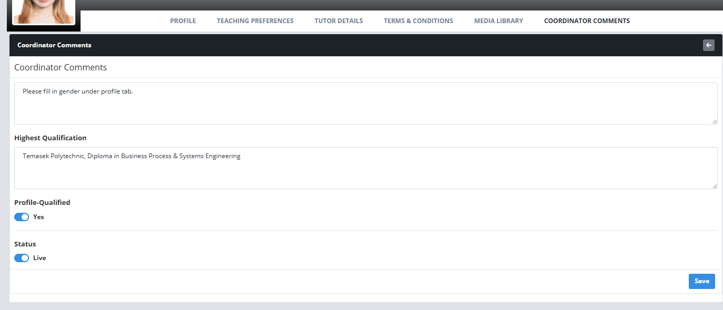Click the 'Live' label beside Status toggle

pyautogui.click(x=39, y=258)
